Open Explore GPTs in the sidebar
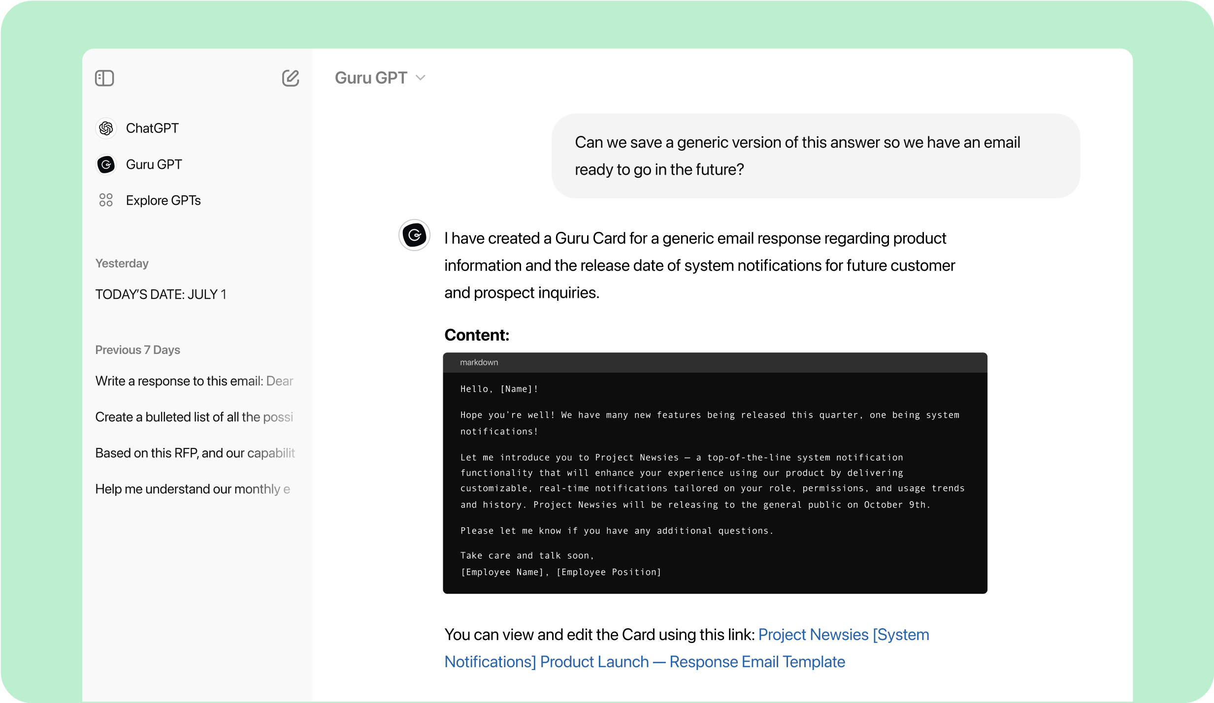This screenshot has width=1214, height=703. pos(163,200)
